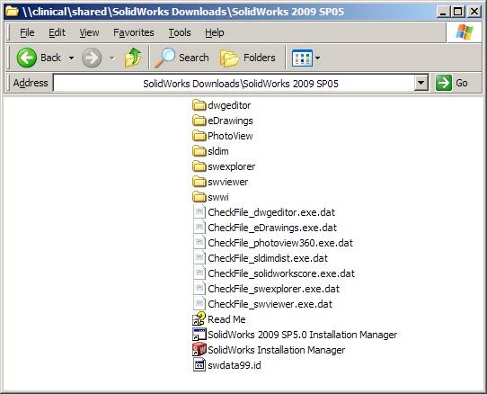Select the Read Me help shortcut
The height and width of the screenshot is (394, 487).
(x=219, y=319)
